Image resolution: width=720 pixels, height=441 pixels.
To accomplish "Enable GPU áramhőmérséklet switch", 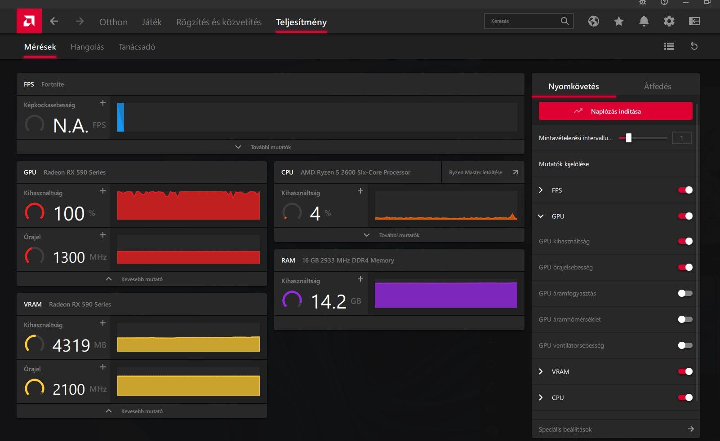I will pyautogui.click(x=685, y=319).
